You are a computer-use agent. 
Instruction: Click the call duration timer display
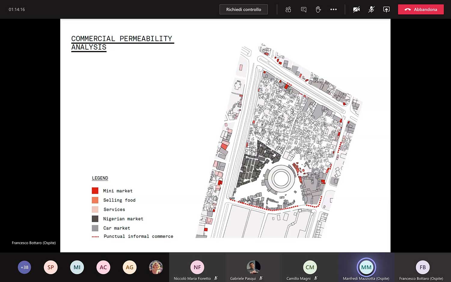pyautogui.click(x=17, y=9)
